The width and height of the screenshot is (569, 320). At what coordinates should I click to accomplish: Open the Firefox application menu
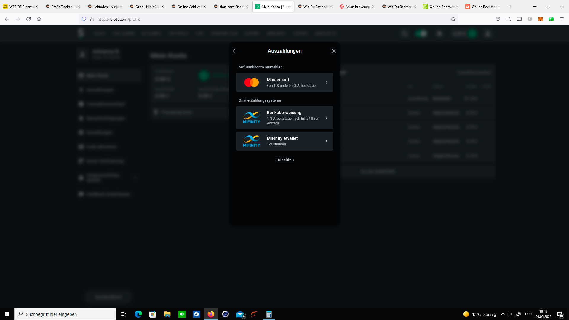click(562, 19)
